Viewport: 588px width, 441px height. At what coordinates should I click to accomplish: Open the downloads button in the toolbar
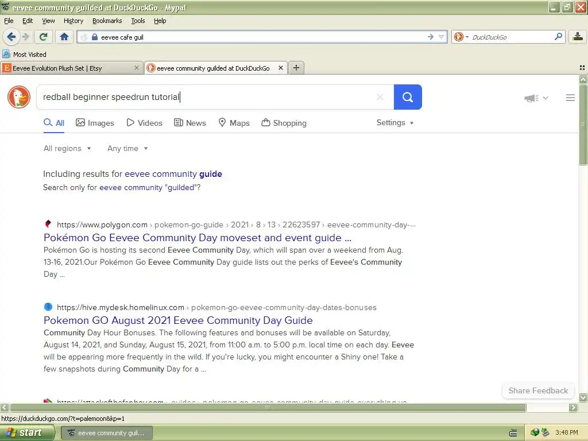point(578,37)
